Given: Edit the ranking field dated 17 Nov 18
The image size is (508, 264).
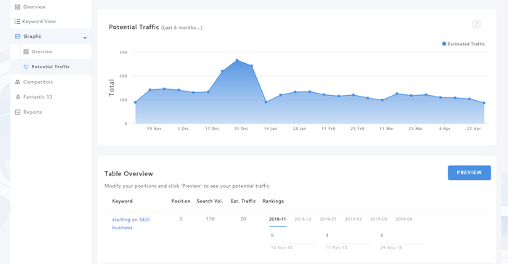Looking at the screenshot, I should click(348, 236).
